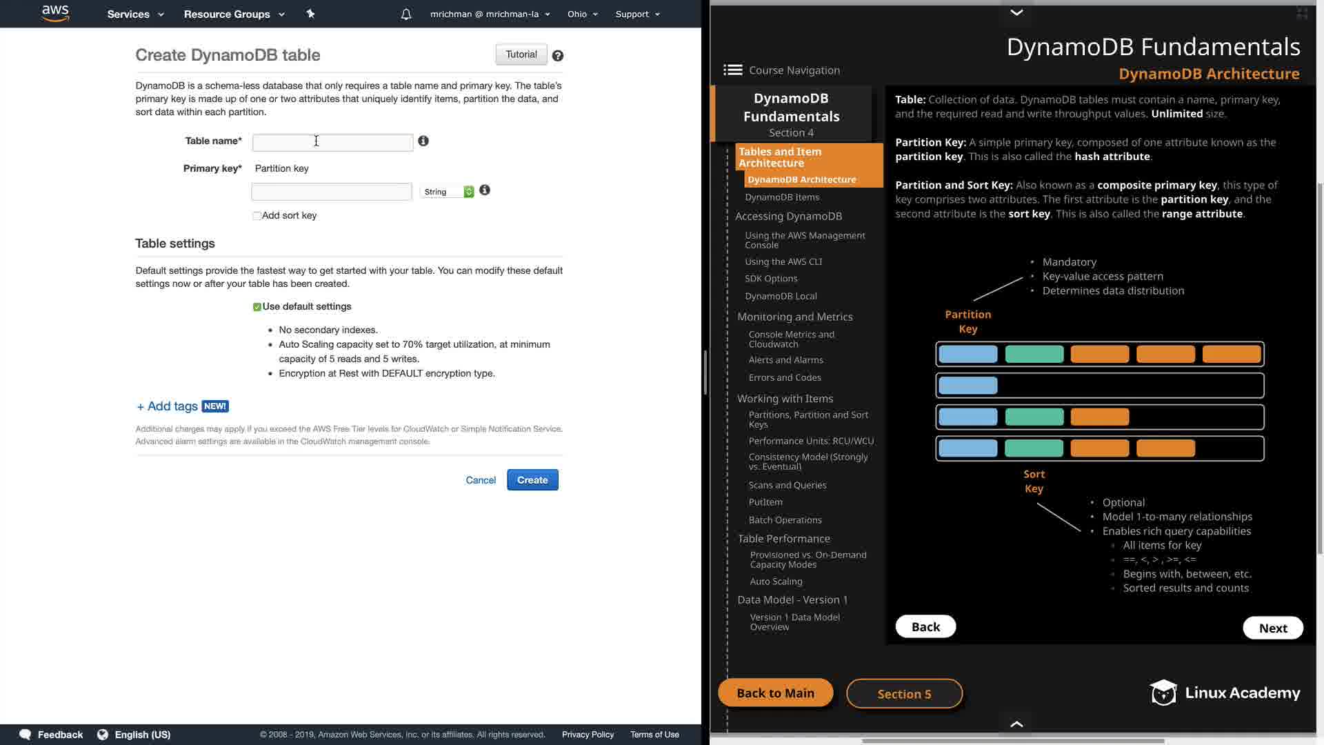Image resolution: width=1324 pixels, height=745 pixels.
Task: Open the String data type dropdown
Action: [x=447, y=192]
